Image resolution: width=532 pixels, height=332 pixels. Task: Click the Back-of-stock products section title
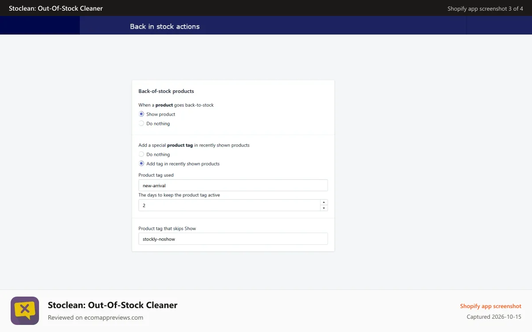(166, 91)
